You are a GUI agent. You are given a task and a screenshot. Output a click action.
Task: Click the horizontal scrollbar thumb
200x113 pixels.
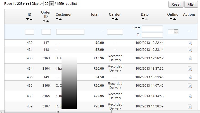point(57,112)
